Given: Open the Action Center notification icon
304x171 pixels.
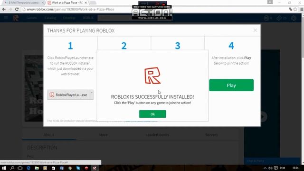Looking at the screenshot, I should click(275, 168).
